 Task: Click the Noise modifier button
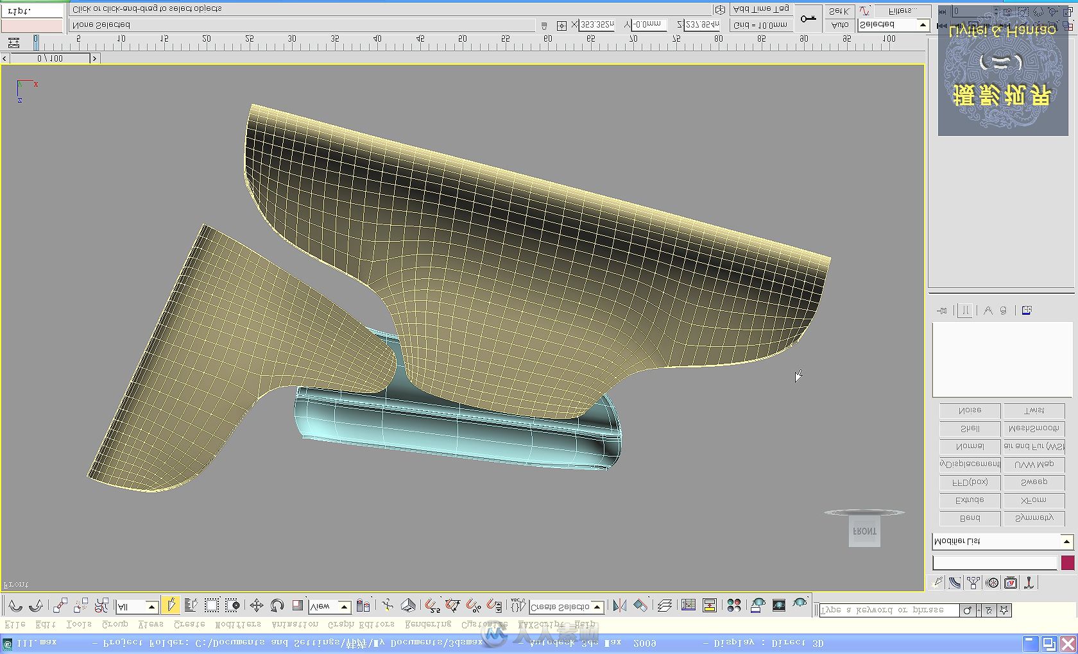[x=970, y=410]
